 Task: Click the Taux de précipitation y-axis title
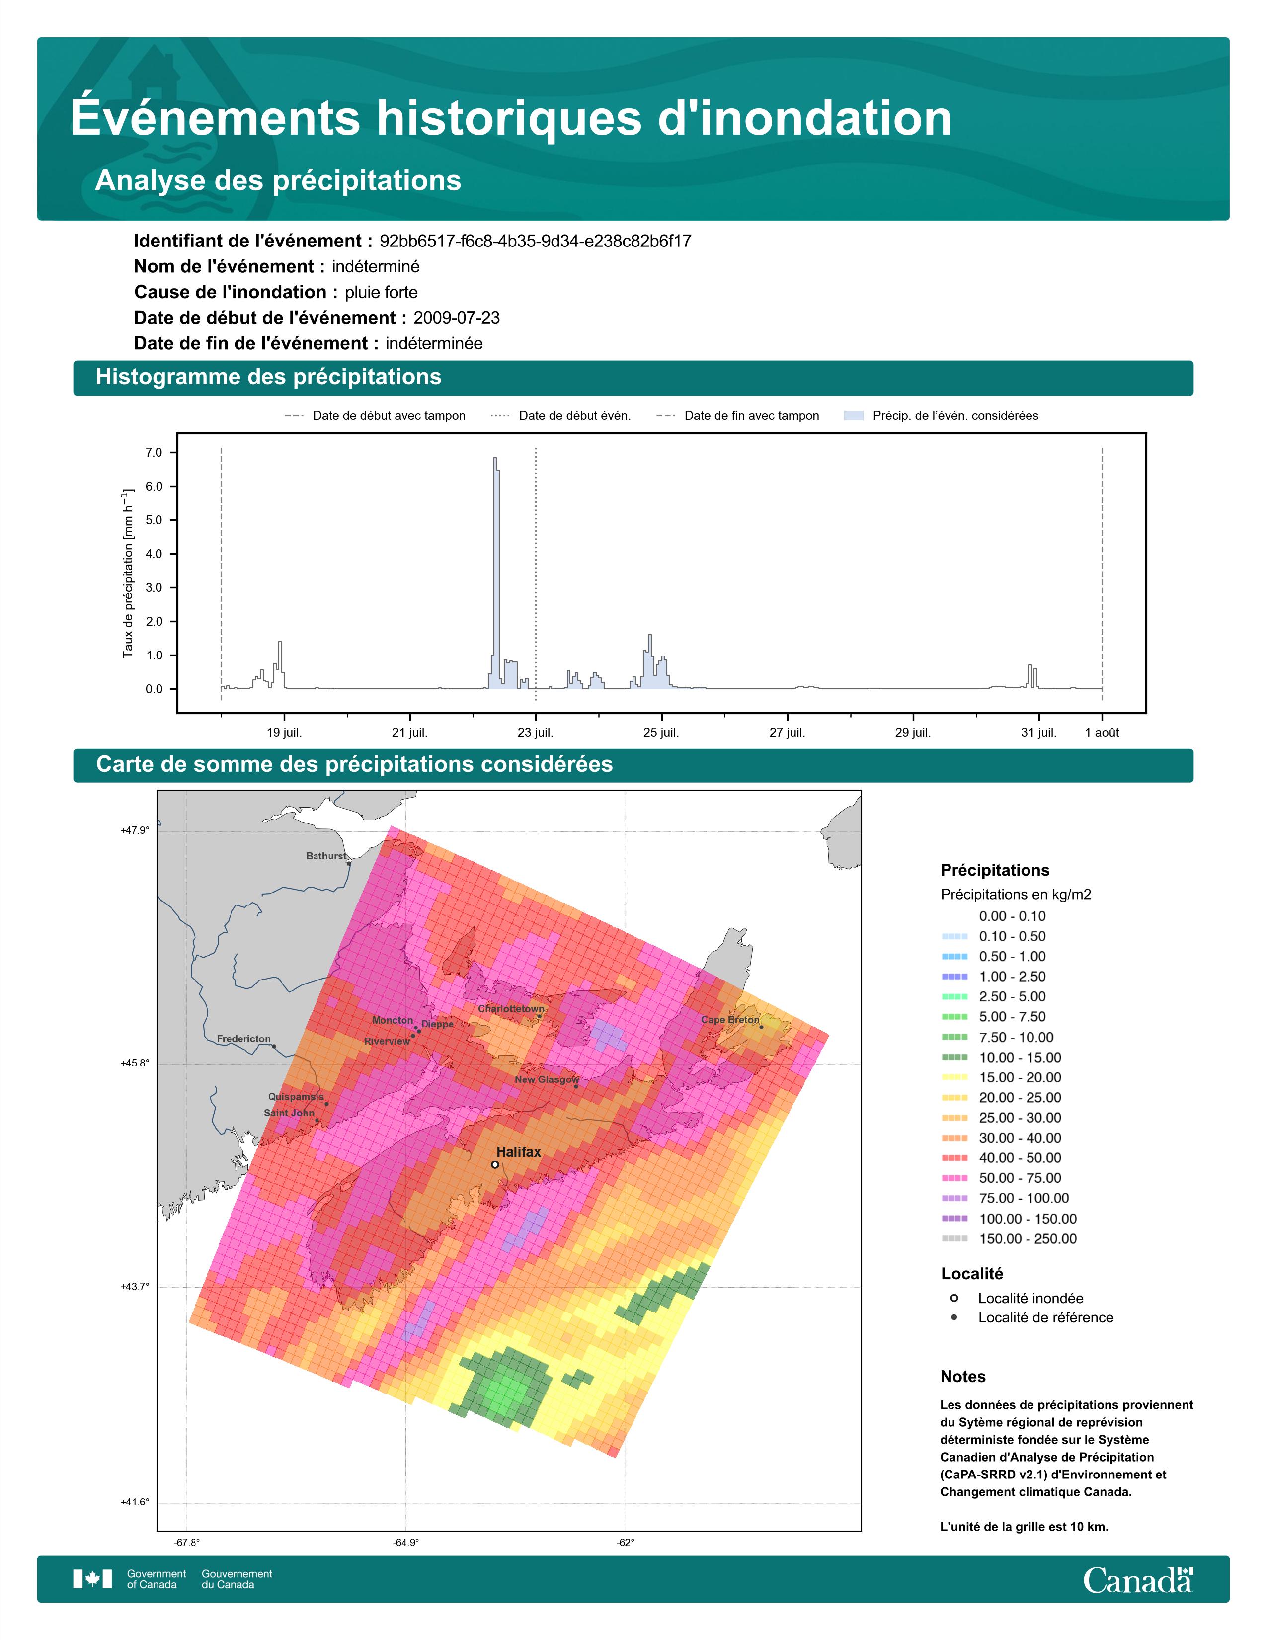coord(128,573)
